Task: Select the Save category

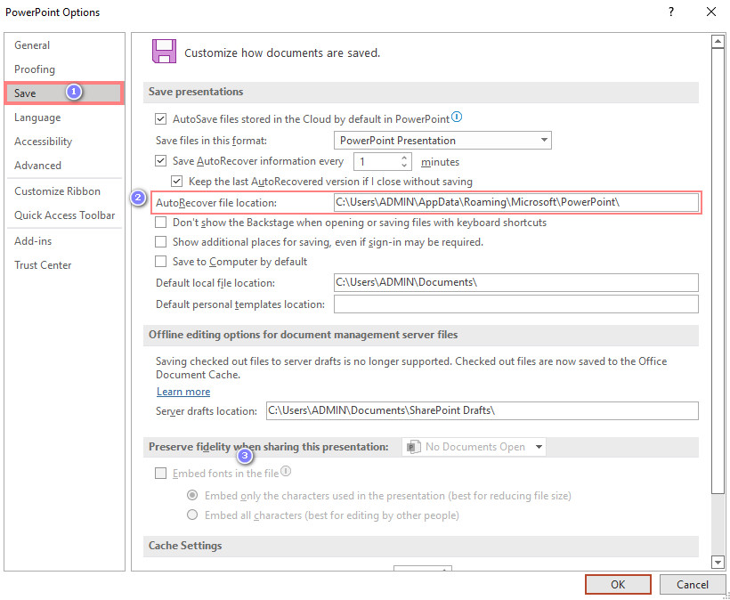Action: coord(64,93)
